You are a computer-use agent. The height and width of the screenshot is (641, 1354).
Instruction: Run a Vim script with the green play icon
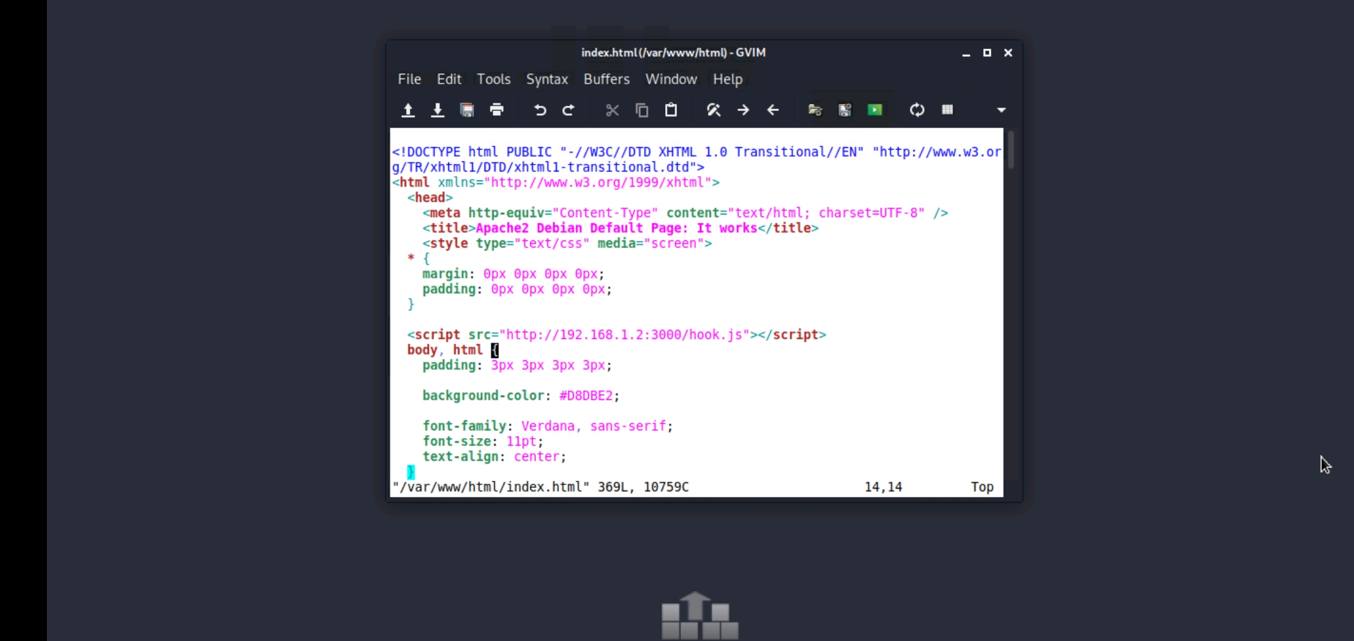tap(875, 110)
